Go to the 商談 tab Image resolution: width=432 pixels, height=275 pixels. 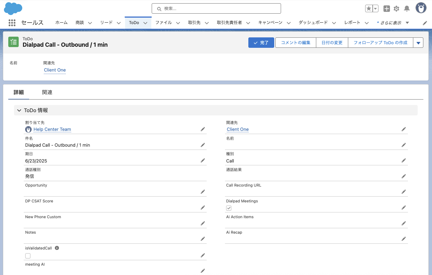point(80,23)
